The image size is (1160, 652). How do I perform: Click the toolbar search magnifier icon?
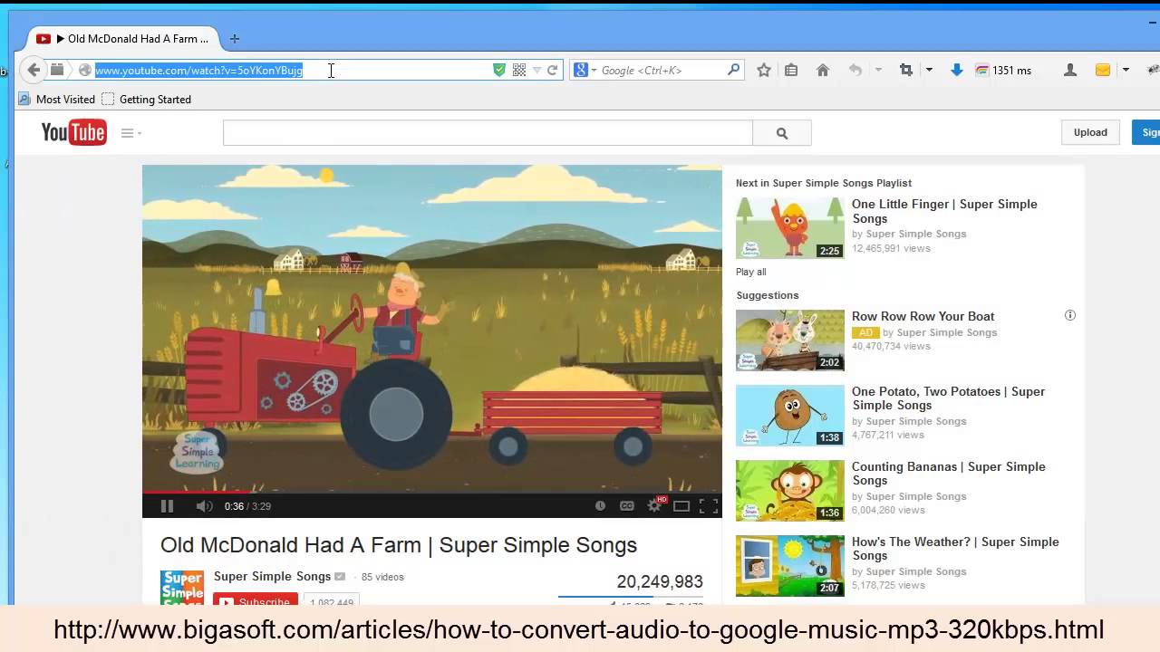[x=733, y=70]
